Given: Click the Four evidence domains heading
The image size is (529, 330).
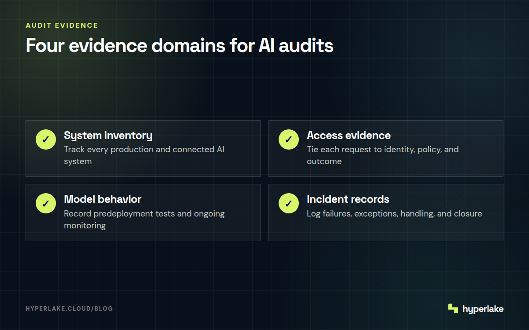Looking at the screenshot, I should click(179, 46).
